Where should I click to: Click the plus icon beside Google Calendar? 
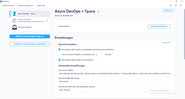point(47,20)
